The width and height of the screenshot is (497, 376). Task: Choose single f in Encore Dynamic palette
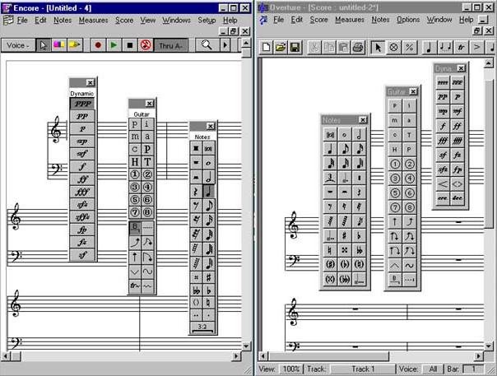point(82,166)
